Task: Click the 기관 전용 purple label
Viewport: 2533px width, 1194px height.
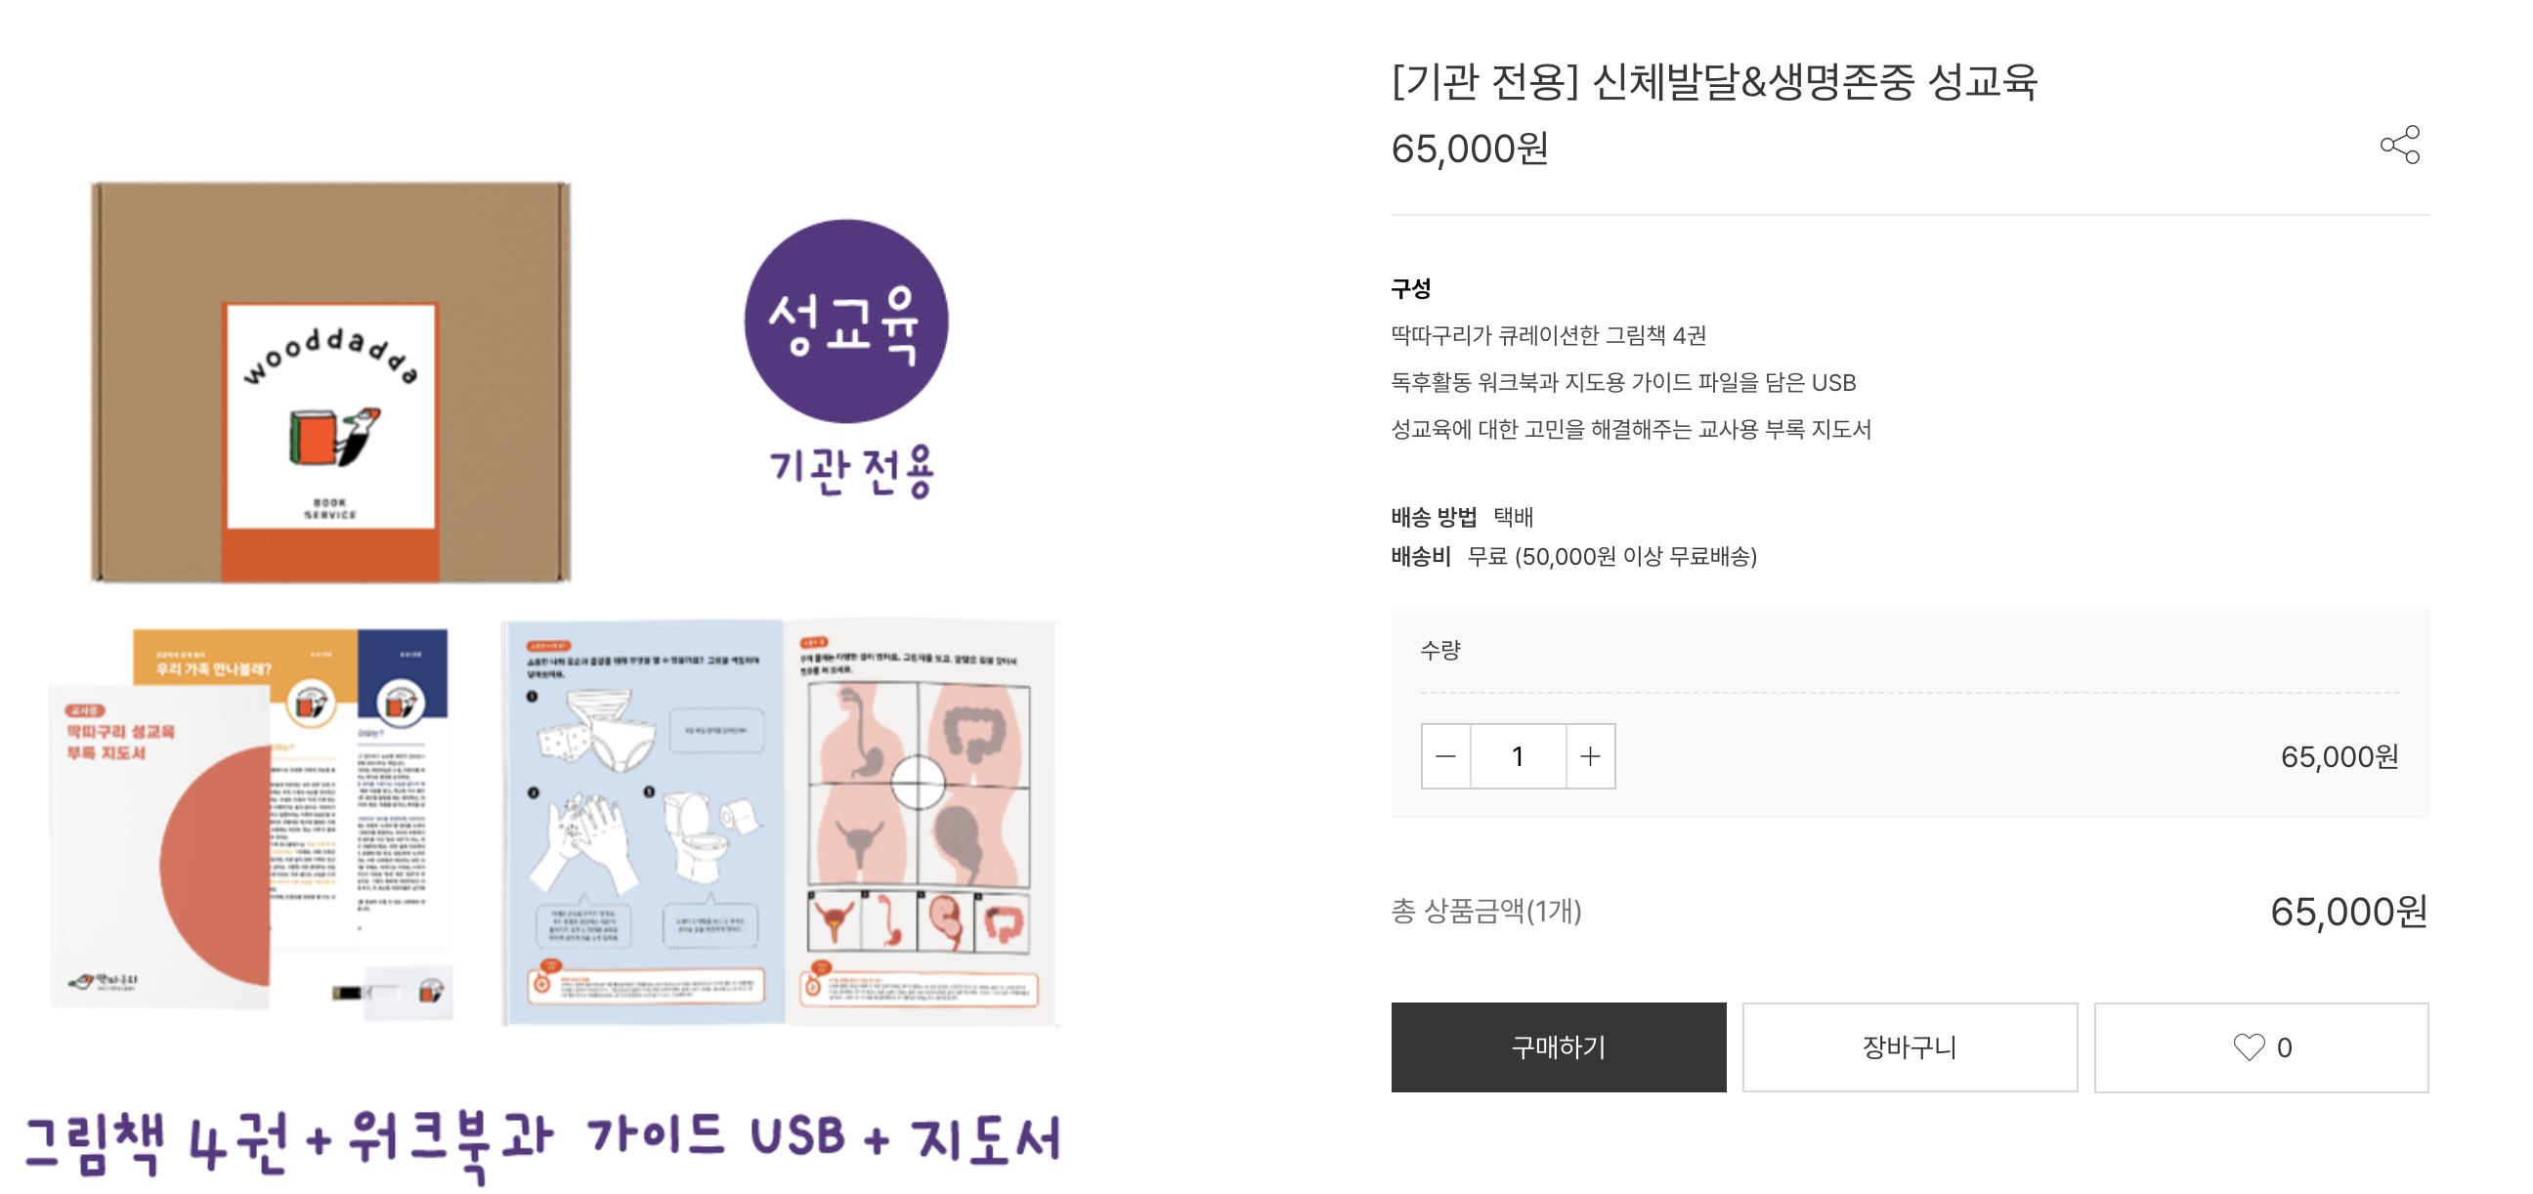Action: point(850,470)
